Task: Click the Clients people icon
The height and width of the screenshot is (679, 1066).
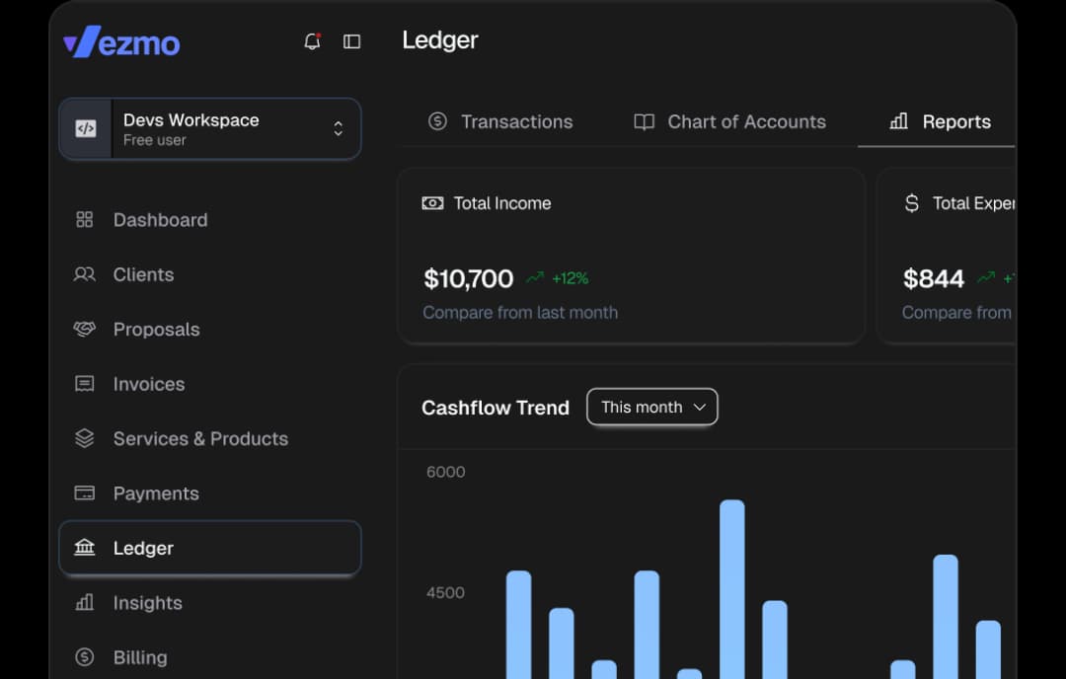Action: [x=85, y=274]
